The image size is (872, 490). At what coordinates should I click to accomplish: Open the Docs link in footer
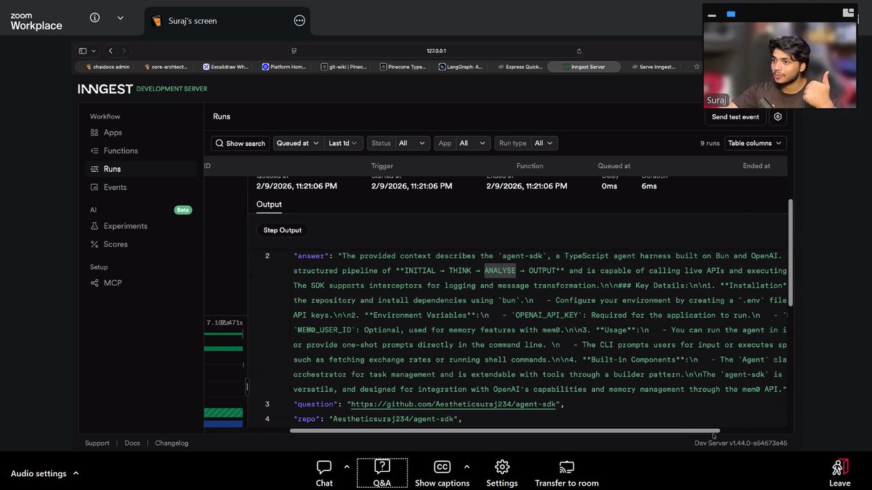point(132,443)
